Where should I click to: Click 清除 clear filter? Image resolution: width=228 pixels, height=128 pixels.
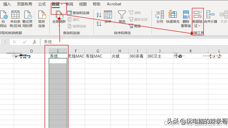[135, 13]
